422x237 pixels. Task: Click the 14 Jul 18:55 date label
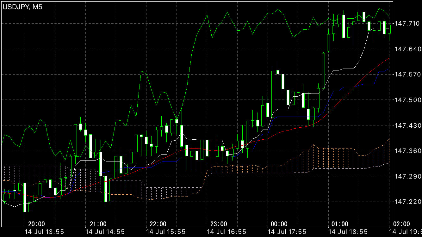pos(348,232)
